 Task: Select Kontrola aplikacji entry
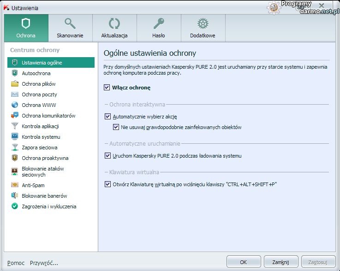[51, 126]
